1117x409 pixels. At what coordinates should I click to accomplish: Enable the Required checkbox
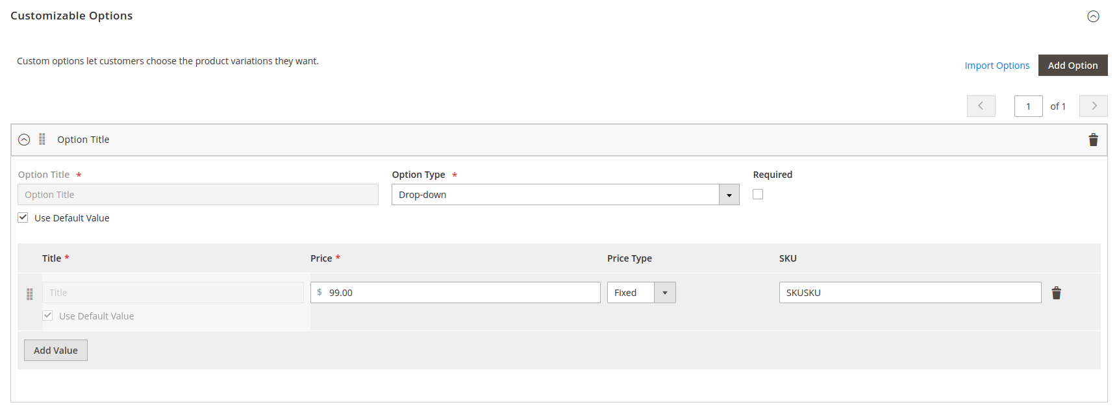tap(757, 193)
